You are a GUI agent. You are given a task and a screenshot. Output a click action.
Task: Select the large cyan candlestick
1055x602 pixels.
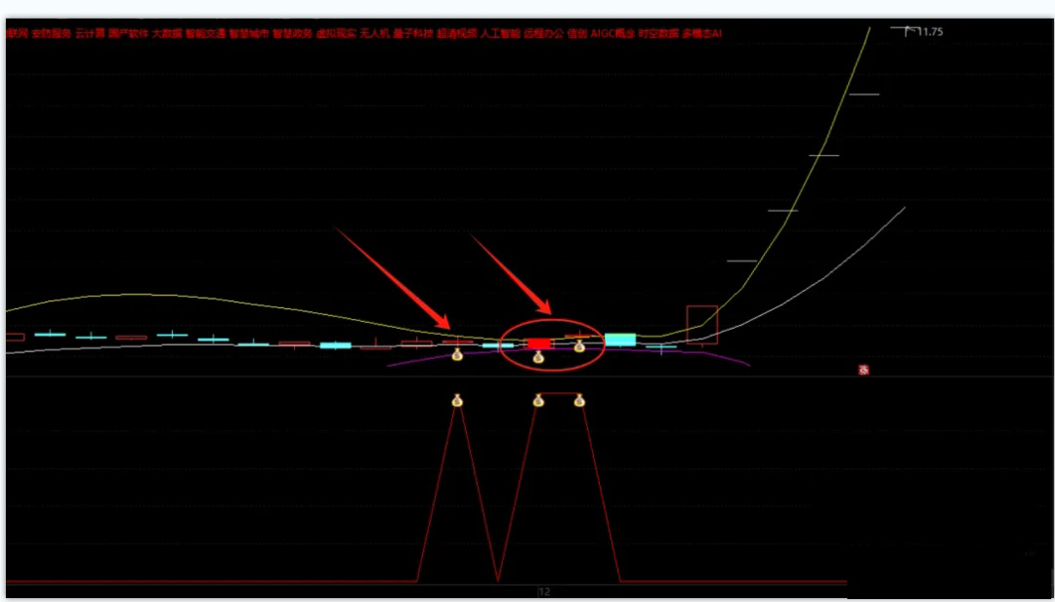tap(619, 340)
